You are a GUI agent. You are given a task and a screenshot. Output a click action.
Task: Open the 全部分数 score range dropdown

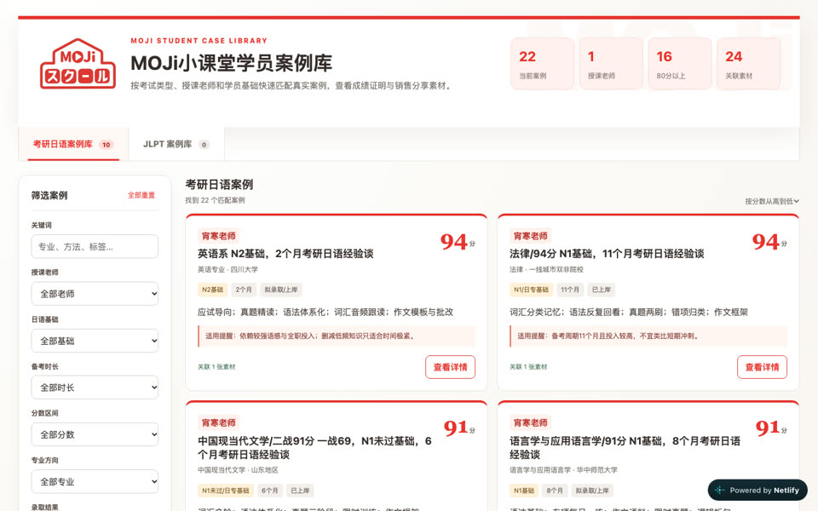[x=95, y=434]
